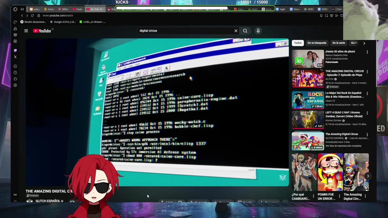
Task: Open 'LEFT 4 DEAD 2 RAP' video thumbnail
Action: (x=308, y=119)
